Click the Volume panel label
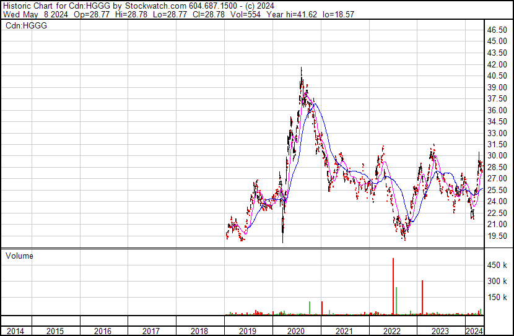 [x=19, y=256]
